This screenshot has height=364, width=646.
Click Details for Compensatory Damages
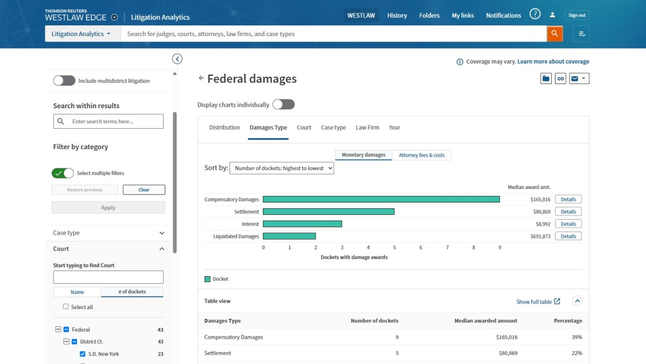point(568,199)
